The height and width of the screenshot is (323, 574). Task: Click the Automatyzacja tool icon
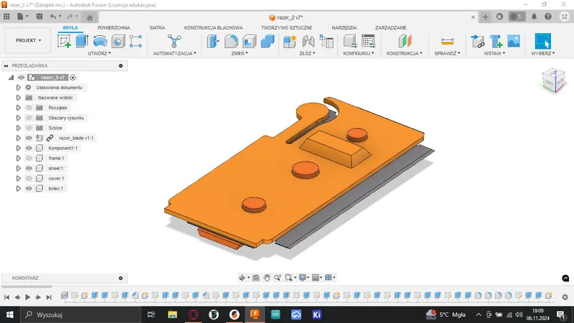tap(174, 42)
